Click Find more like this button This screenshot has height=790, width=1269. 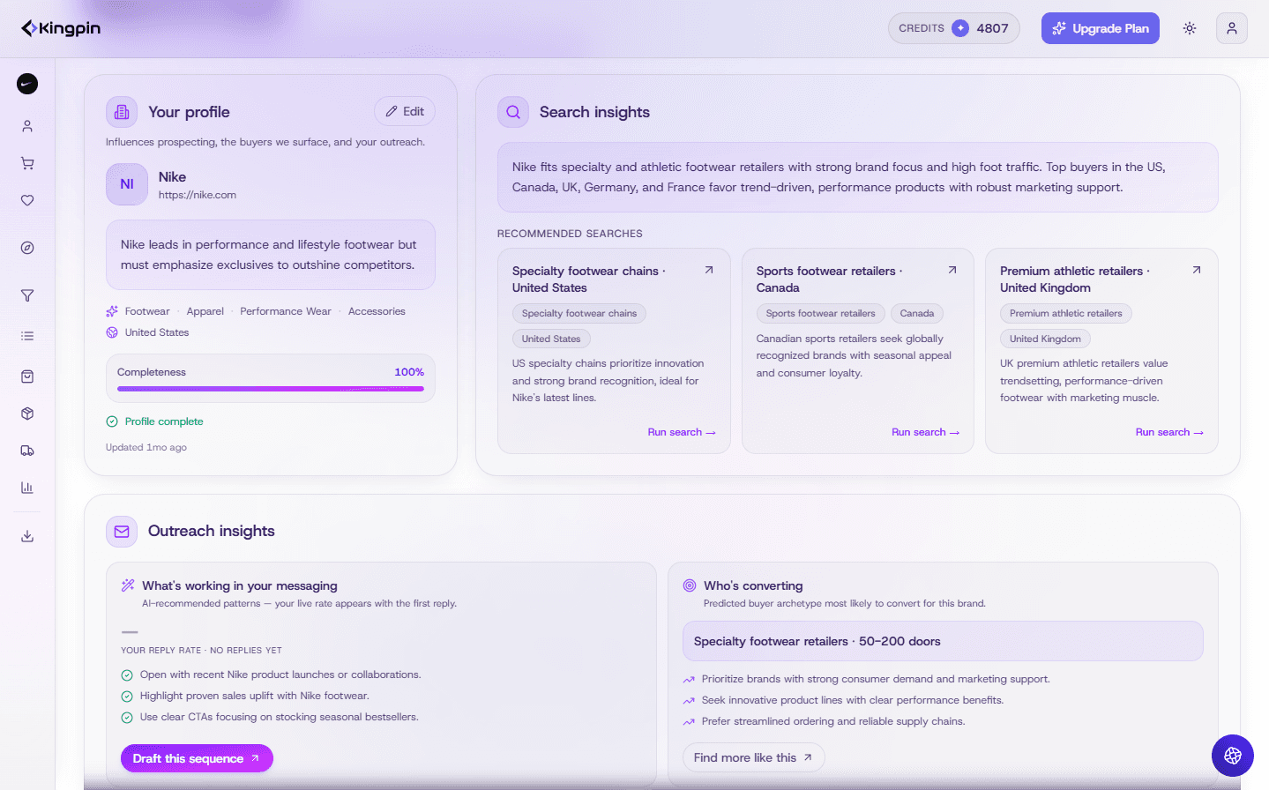(754, 757)
